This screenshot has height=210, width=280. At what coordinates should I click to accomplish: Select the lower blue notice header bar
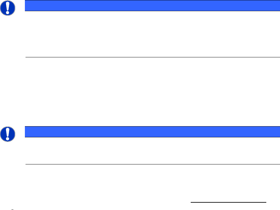click(x=150, y=132)
